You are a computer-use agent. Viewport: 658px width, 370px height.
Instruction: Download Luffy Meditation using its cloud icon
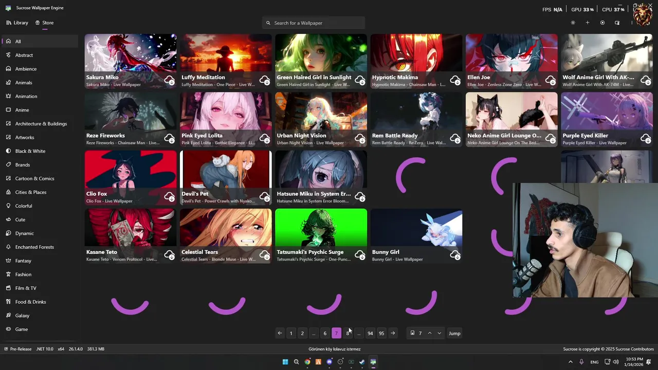[265, 80]
